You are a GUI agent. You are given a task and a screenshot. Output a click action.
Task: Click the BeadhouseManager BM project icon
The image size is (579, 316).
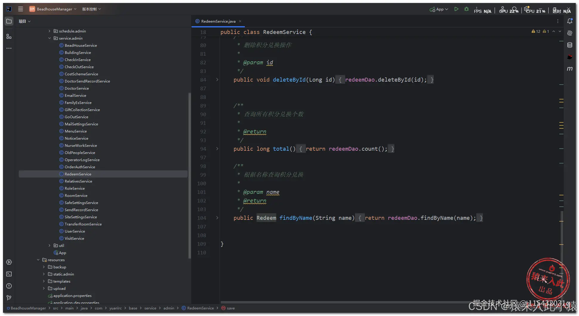(32, 9)
